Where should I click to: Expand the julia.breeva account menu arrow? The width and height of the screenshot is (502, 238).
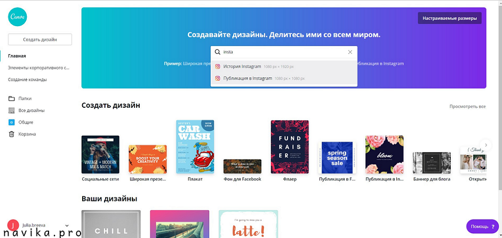[67, 226]
